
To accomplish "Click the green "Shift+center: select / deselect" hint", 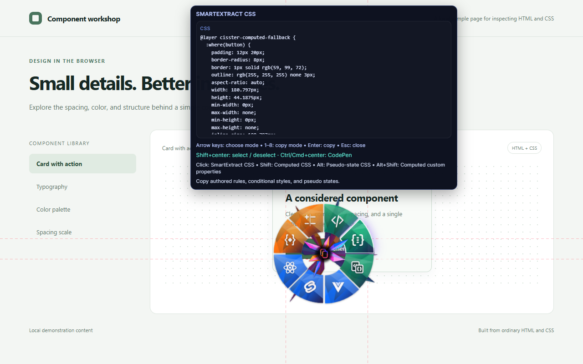I will [274, 155].
